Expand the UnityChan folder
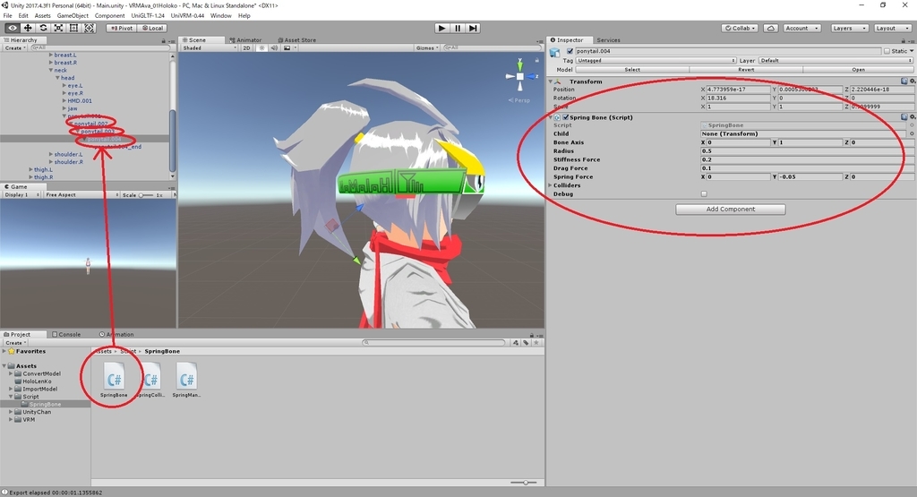This screenshot has width=917, height=497. (x=11, y=412)
